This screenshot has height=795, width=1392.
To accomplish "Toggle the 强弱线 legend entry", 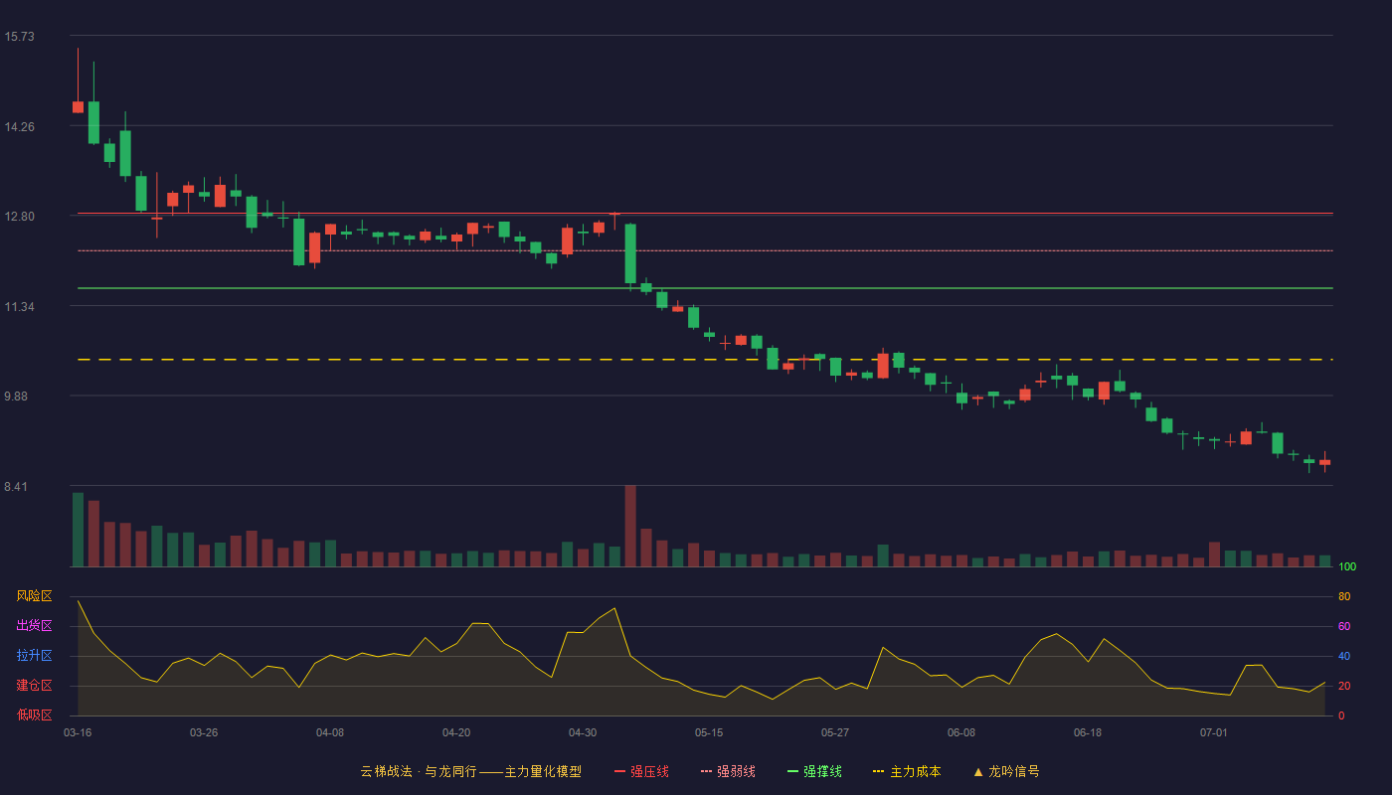I will (728, 771).
